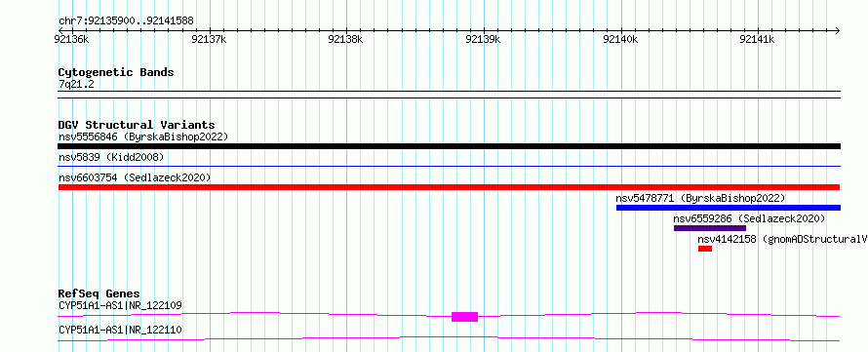
Task: Click the chr7:92135900..92141588 coordinates text
Action: pyautogui.click(x=126, y=21)
